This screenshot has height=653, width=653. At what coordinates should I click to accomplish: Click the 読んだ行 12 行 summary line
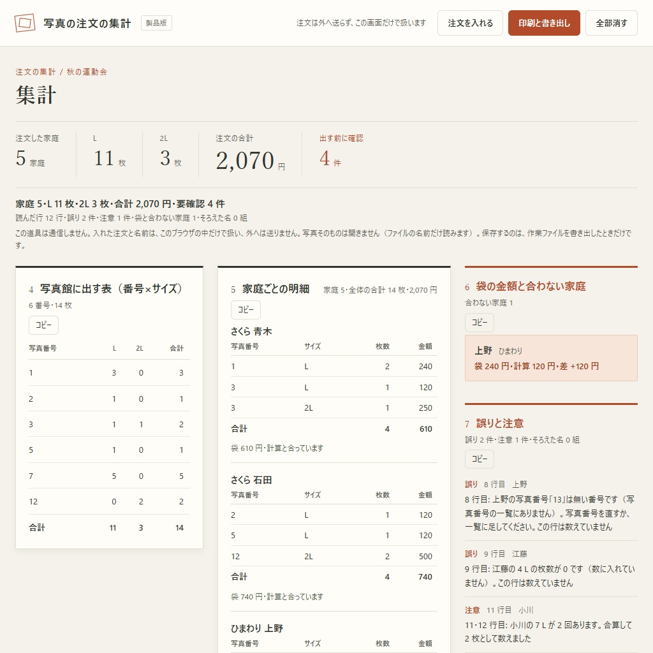click(x=131, y=218)
